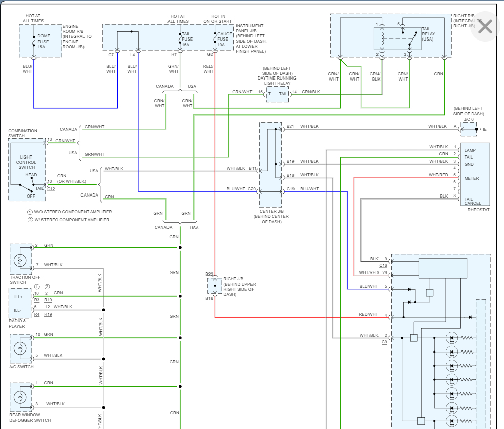The image size is (504, 429).
Task: Click the underlined C16 connector label
Action: point(383,265)
